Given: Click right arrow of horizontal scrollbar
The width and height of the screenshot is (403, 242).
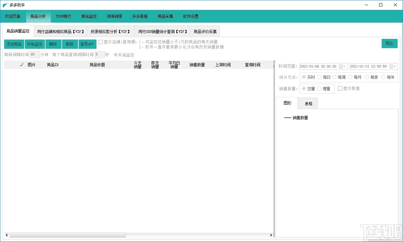Looking at the screenshot, I should (271, 235).
